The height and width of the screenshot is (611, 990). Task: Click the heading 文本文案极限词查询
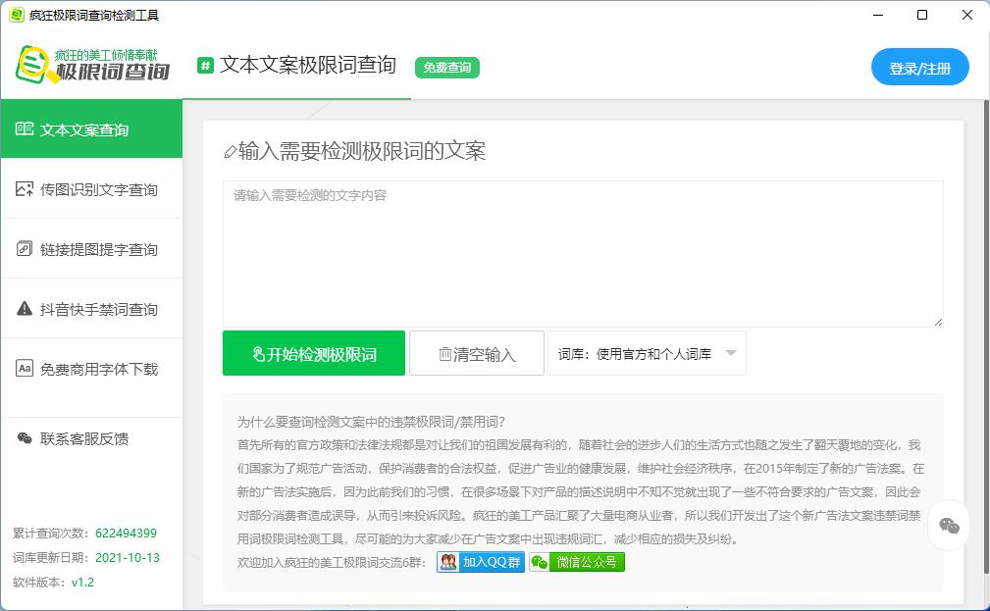[x=307, y=65]
